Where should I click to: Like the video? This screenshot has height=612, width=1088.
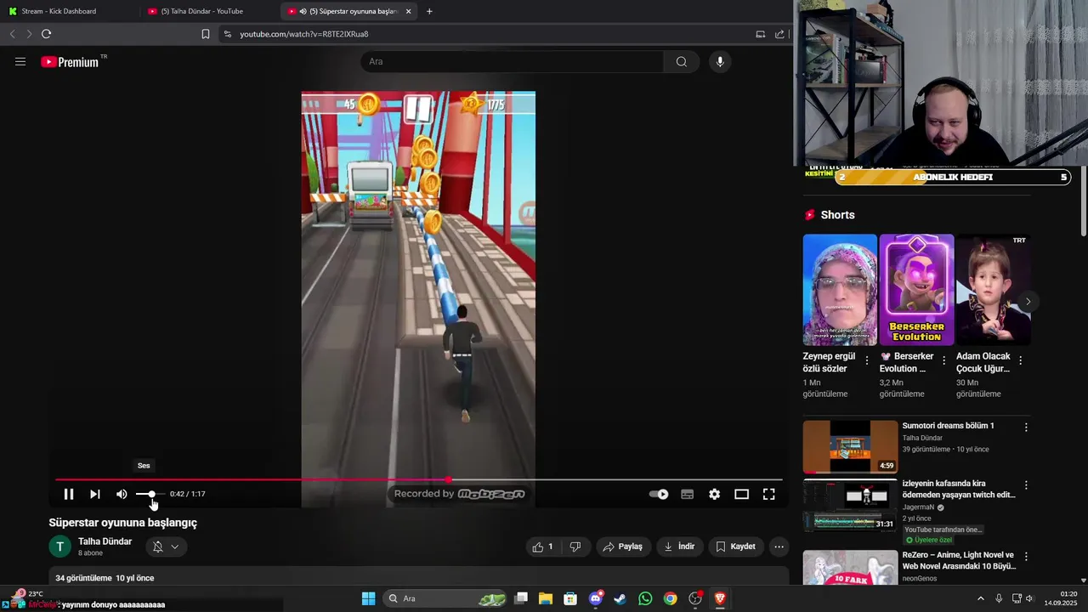pyautogui.click(x=542, y=547)
